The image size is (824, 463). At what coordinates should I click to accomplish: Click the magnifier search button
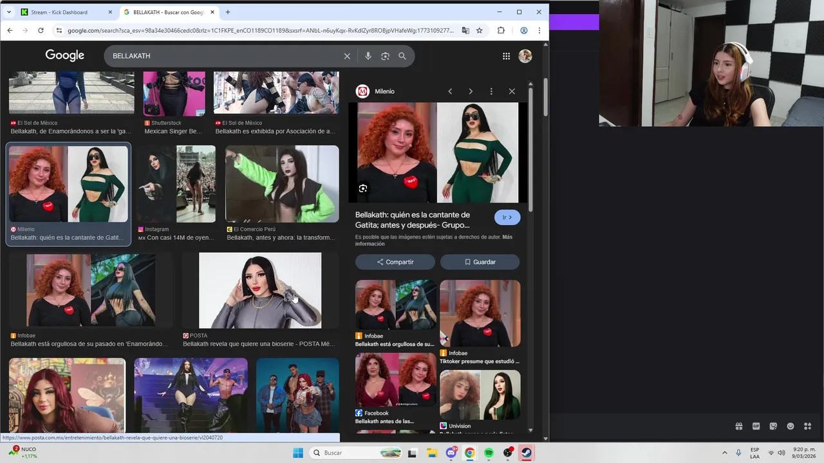click(402, 56)
